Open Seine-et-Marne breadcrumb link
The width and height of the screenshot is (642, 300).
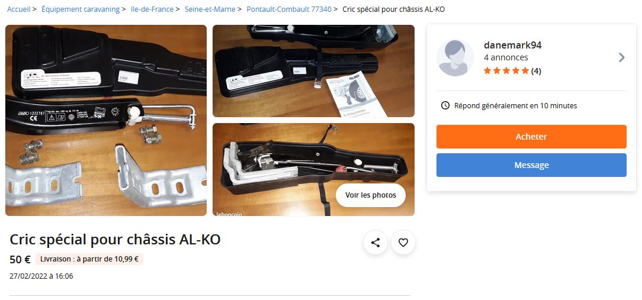(x=210, y=9)
